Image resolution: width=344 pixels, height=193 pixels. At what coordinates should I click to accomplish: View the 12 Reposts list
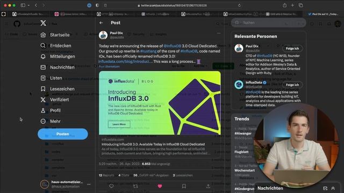(106, 175)
